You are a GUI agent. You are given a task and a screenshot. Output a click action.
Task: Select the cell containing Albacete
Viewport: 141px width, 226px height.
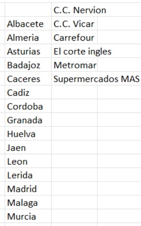tap(28, 24)
